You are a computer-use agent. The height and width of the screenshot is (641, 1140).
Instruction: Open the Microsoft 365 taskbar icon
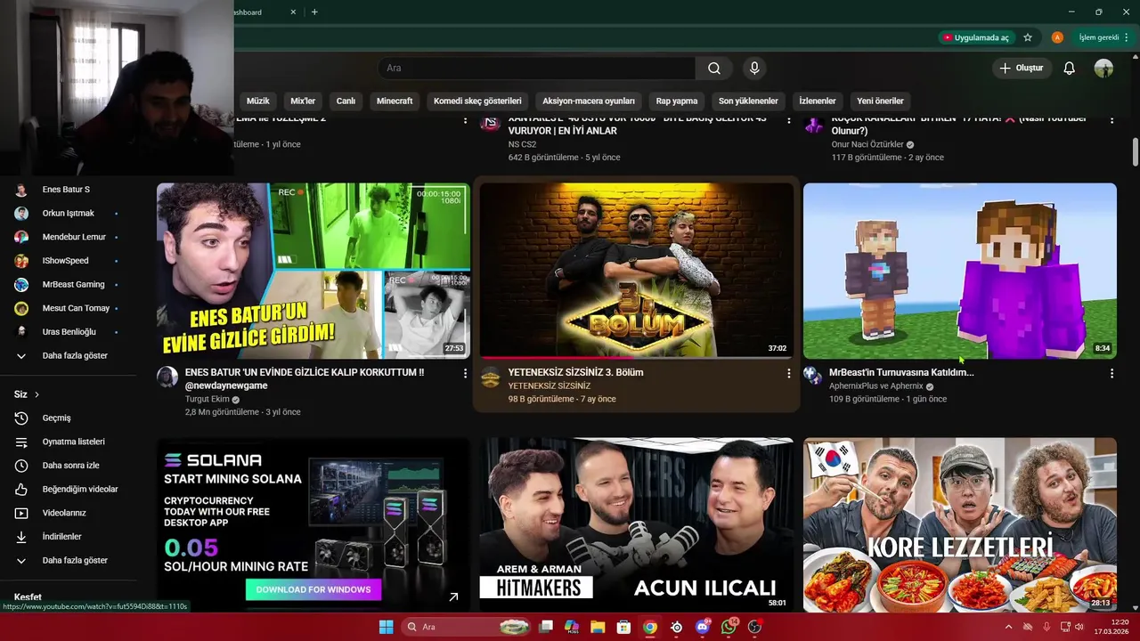tap(572, 627)
